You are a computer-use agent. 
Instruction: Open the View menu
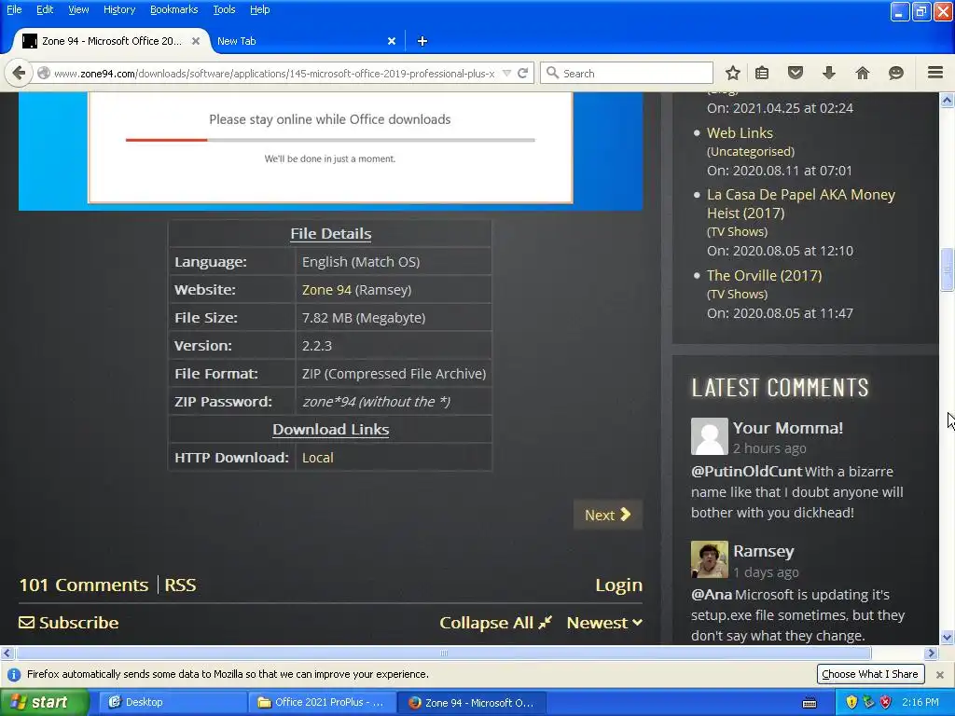click(x=78, y=9)
